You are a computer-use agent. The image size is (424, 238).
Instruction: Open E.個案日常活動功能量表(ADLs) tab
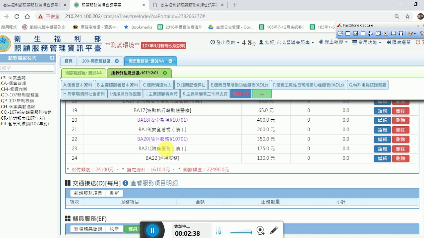click(239, 85)
